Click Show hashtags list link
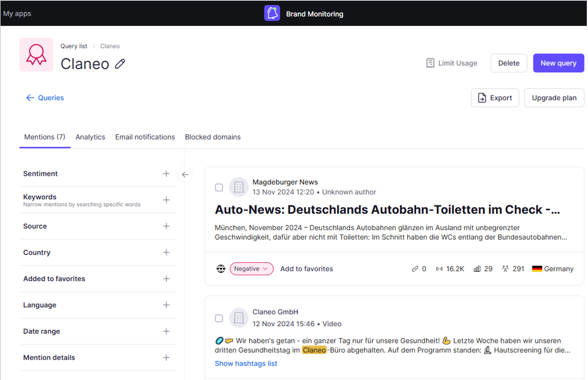Viewport: 588px width, 380px height. click(246, 363)
